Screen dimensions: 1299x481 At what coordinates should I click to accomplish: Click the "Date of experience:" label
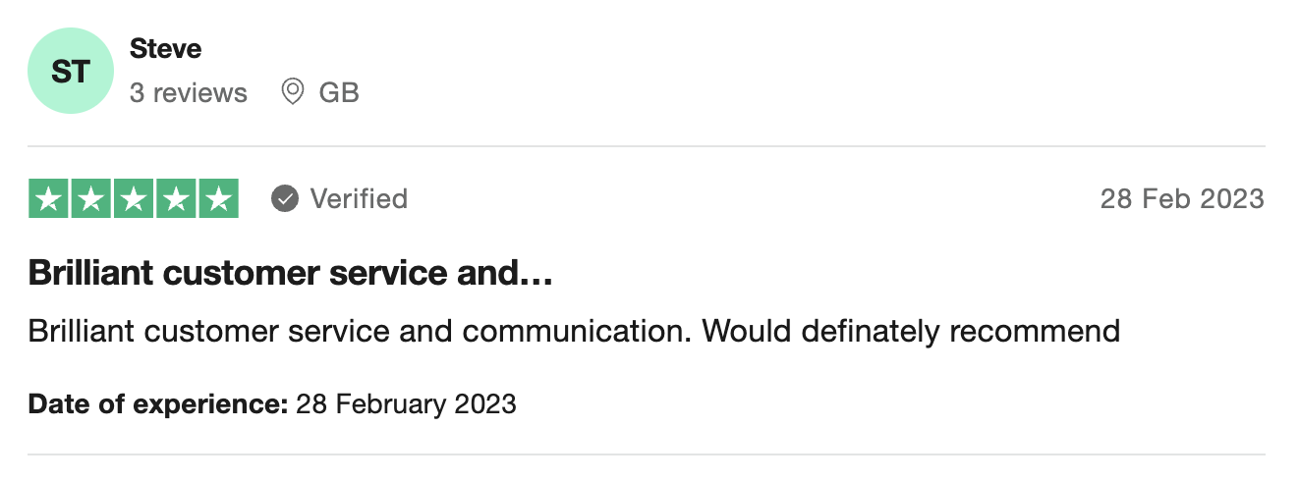coord(157,403)
